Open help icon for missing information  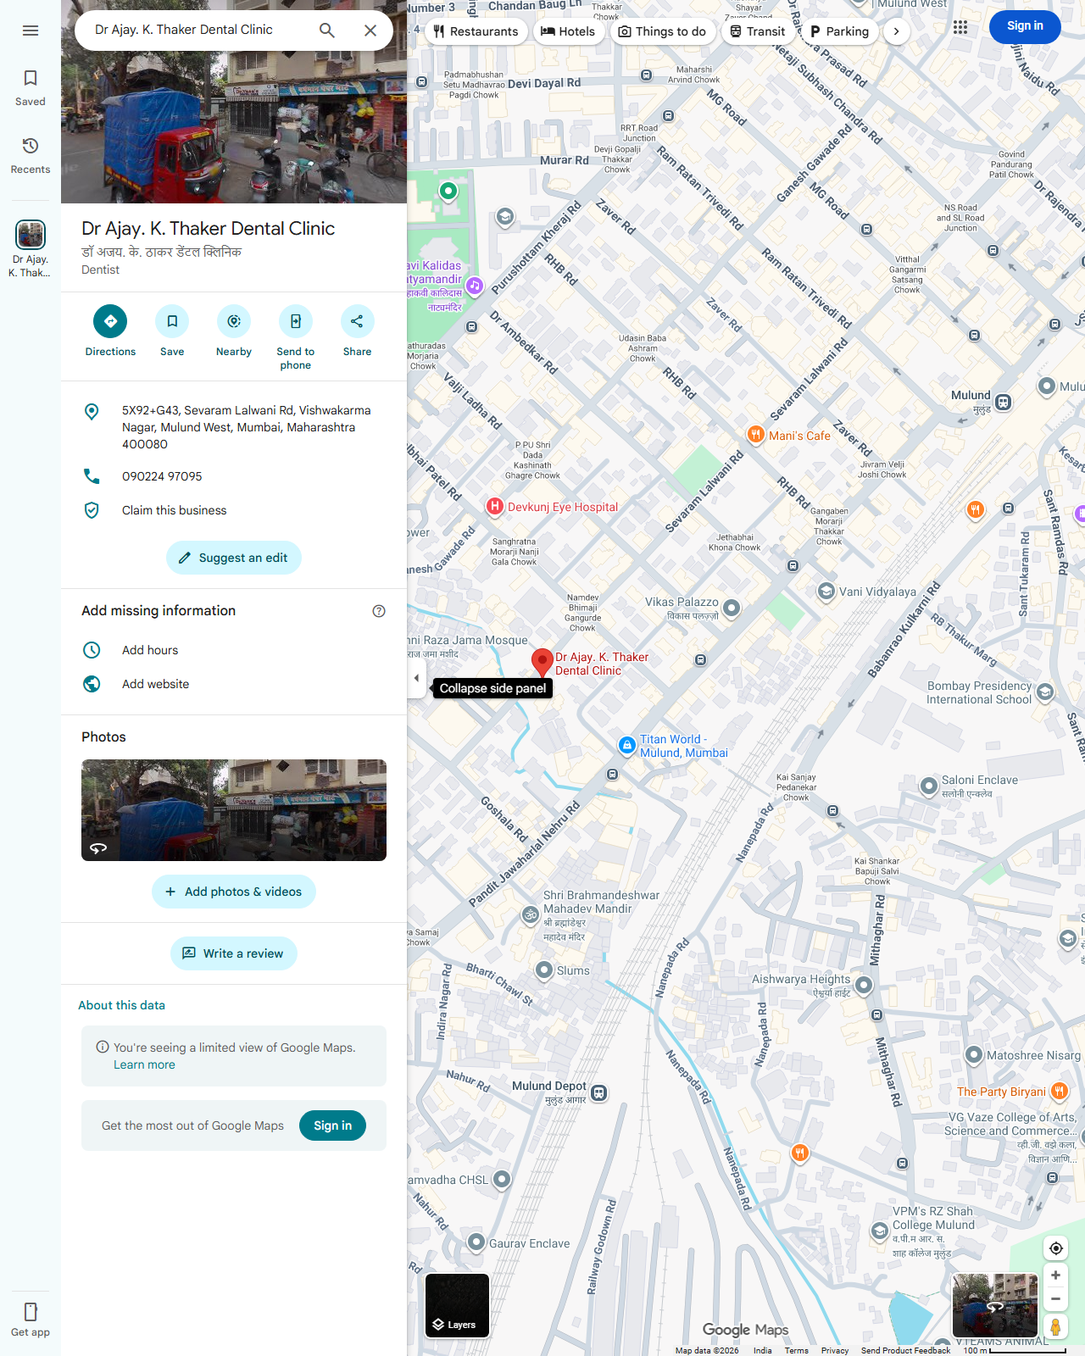pos(379,611)
